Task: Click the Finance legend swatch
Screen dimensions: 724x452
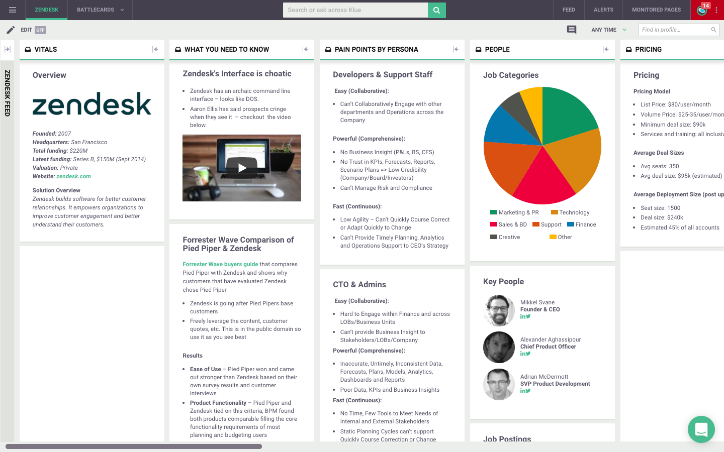Action: click(x=571, y=224)
